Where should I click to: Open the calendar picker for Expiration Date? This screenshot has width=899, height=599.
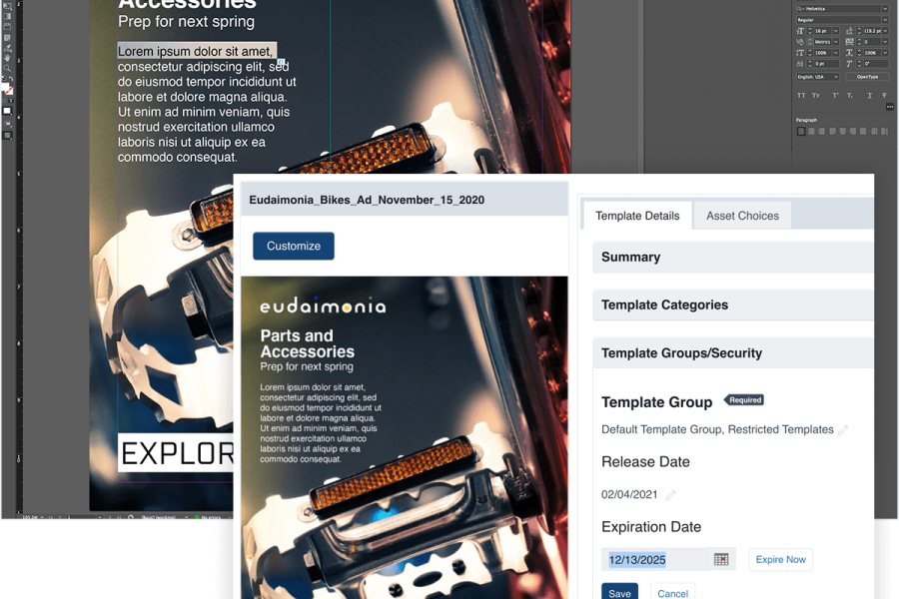tap(721, 560)
